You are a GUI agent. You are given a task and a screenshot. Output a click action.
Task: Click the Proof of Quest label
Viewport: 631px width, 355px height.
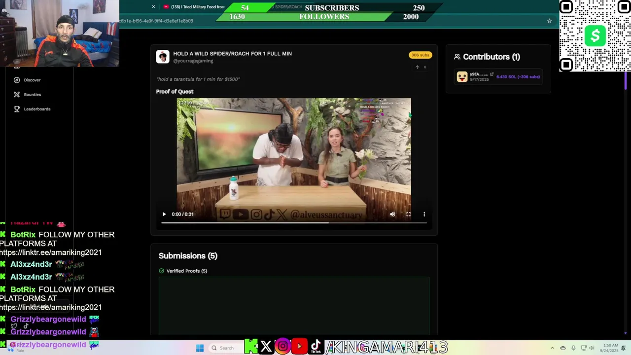175,92
